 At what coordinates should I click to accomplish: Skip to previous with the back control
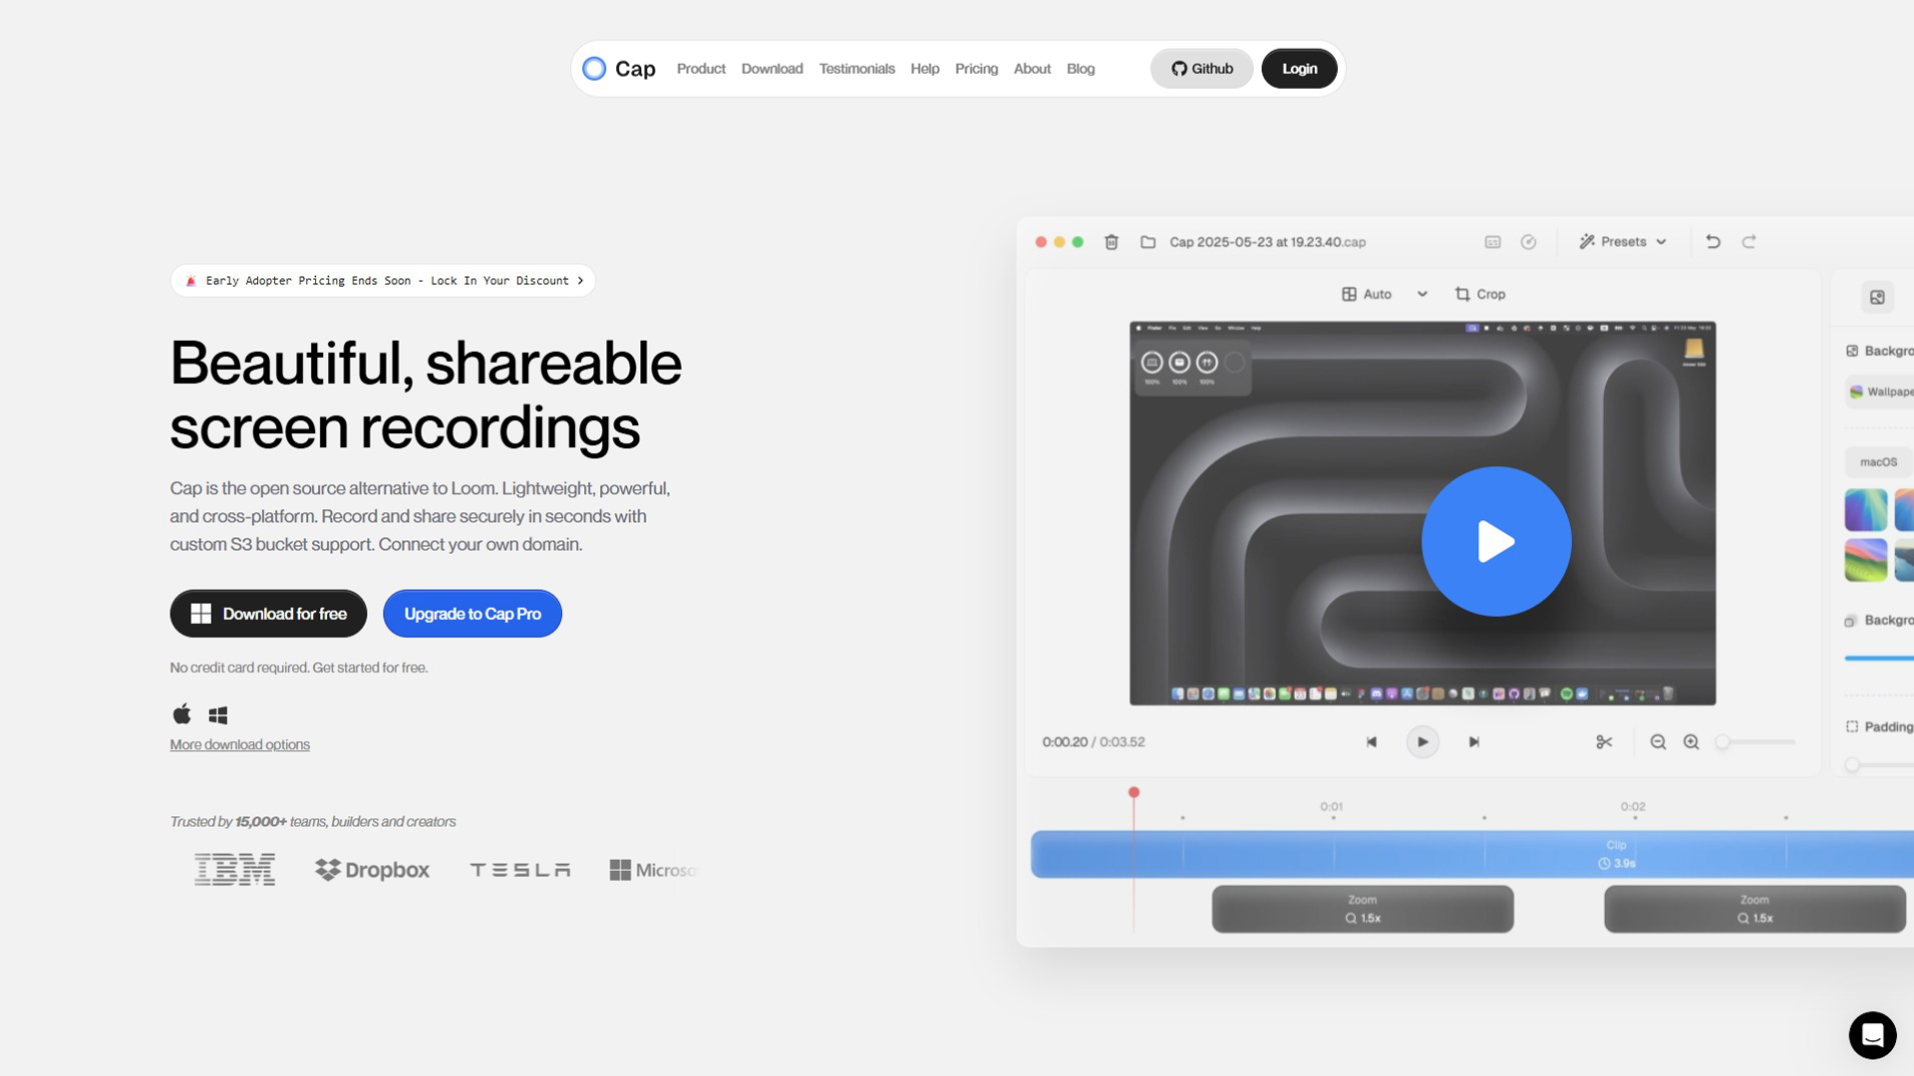point(1372,742)
